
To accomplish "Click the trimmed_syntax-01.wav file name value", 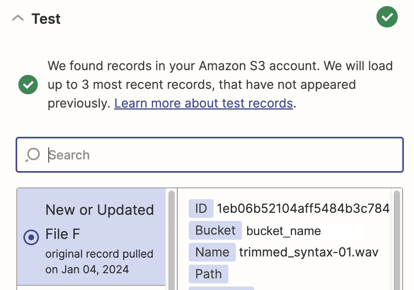I will pos(309,252).
